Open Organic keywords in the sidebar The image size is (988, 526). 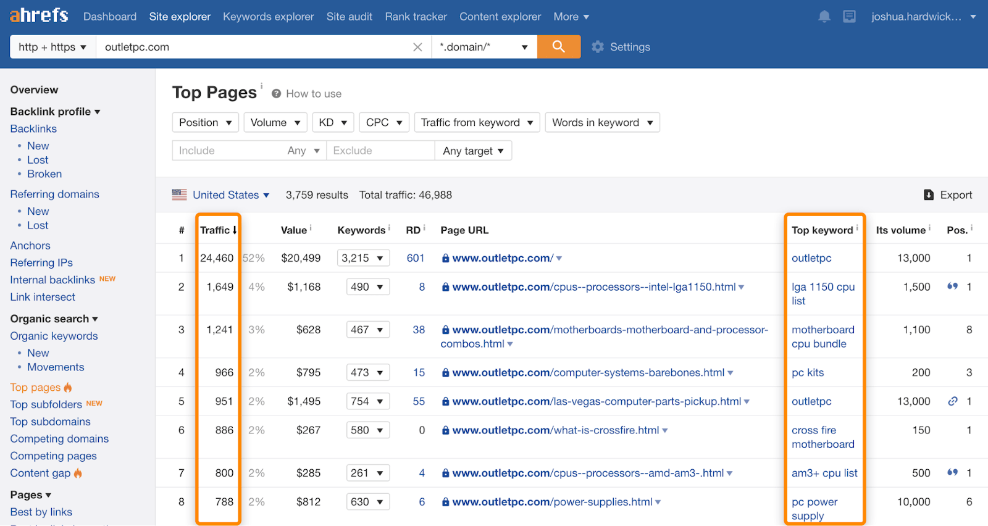point(54,336)
